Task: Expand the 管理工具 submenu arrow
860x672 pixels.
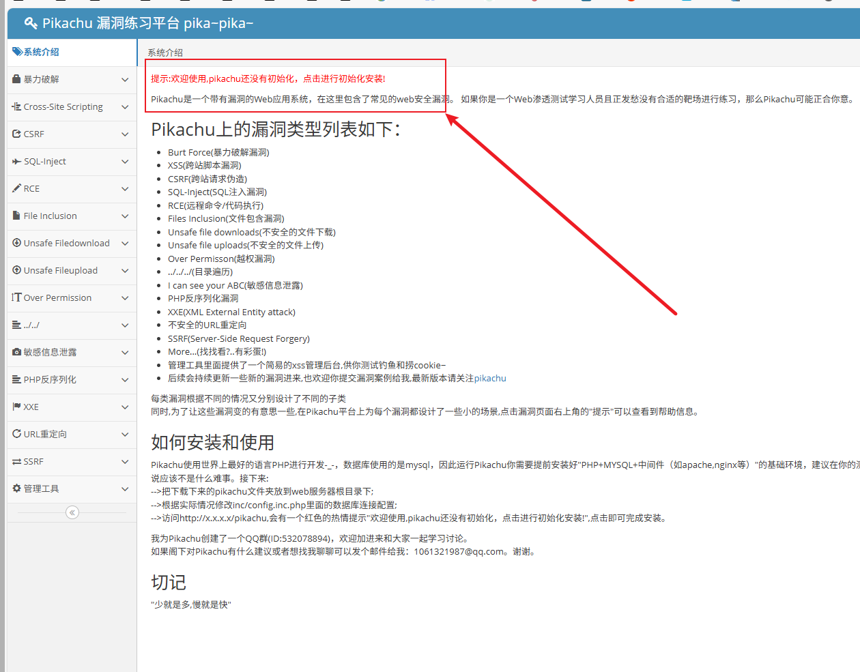Action: (125, 489)
